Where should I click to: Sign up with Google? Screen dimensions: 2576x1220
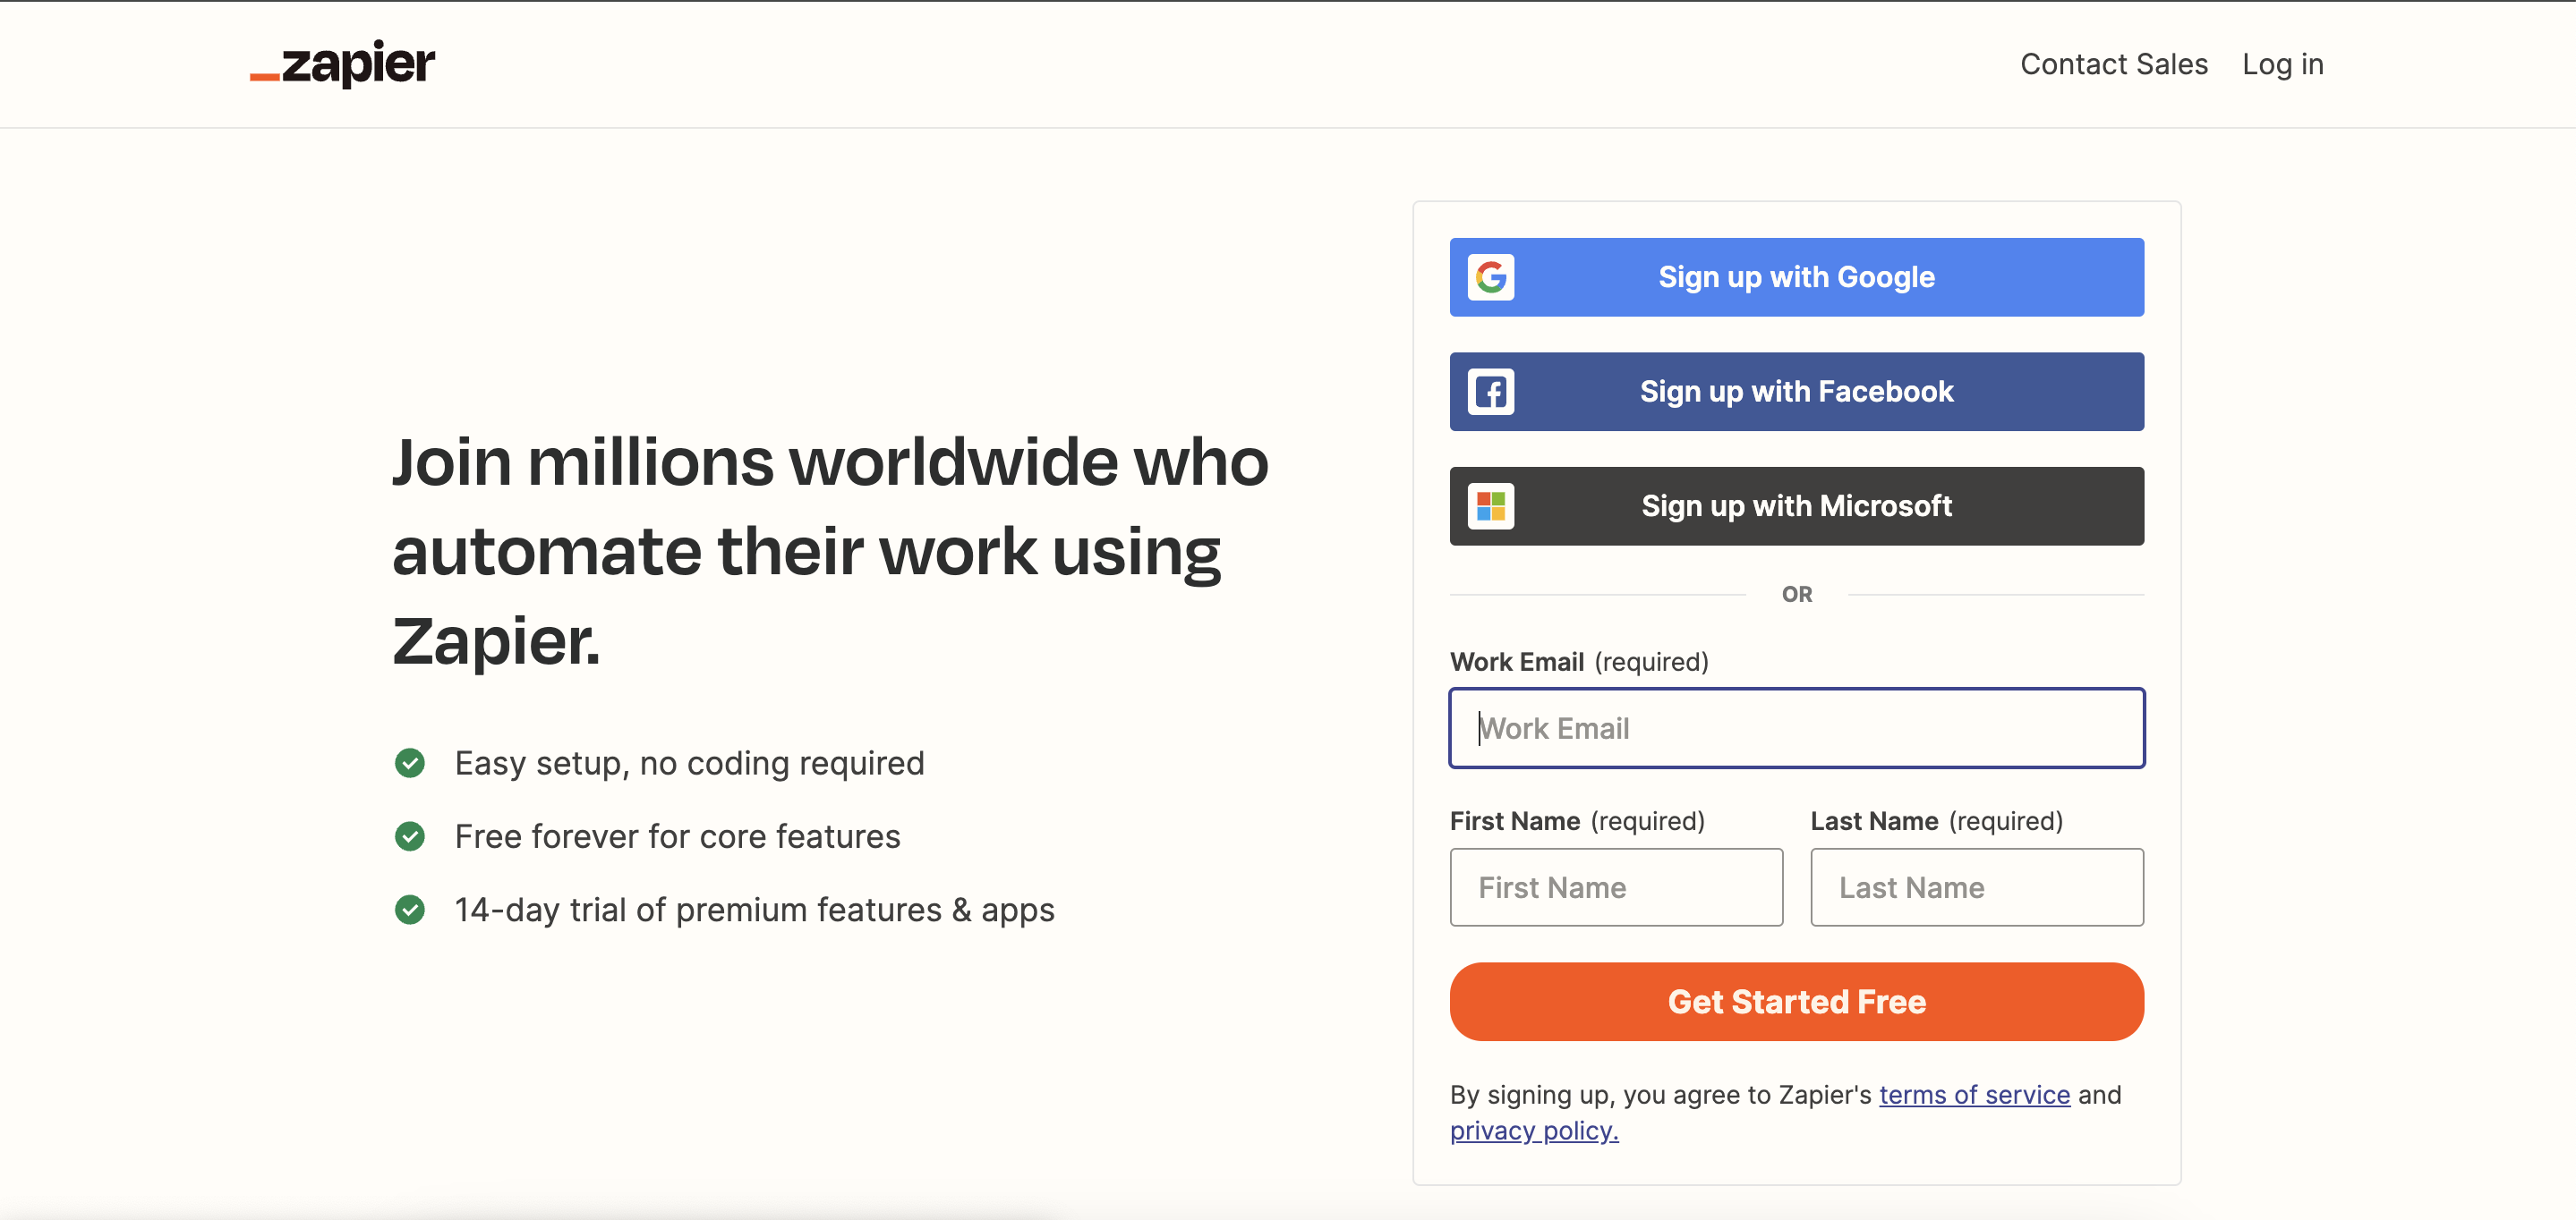pos(1796,276)
